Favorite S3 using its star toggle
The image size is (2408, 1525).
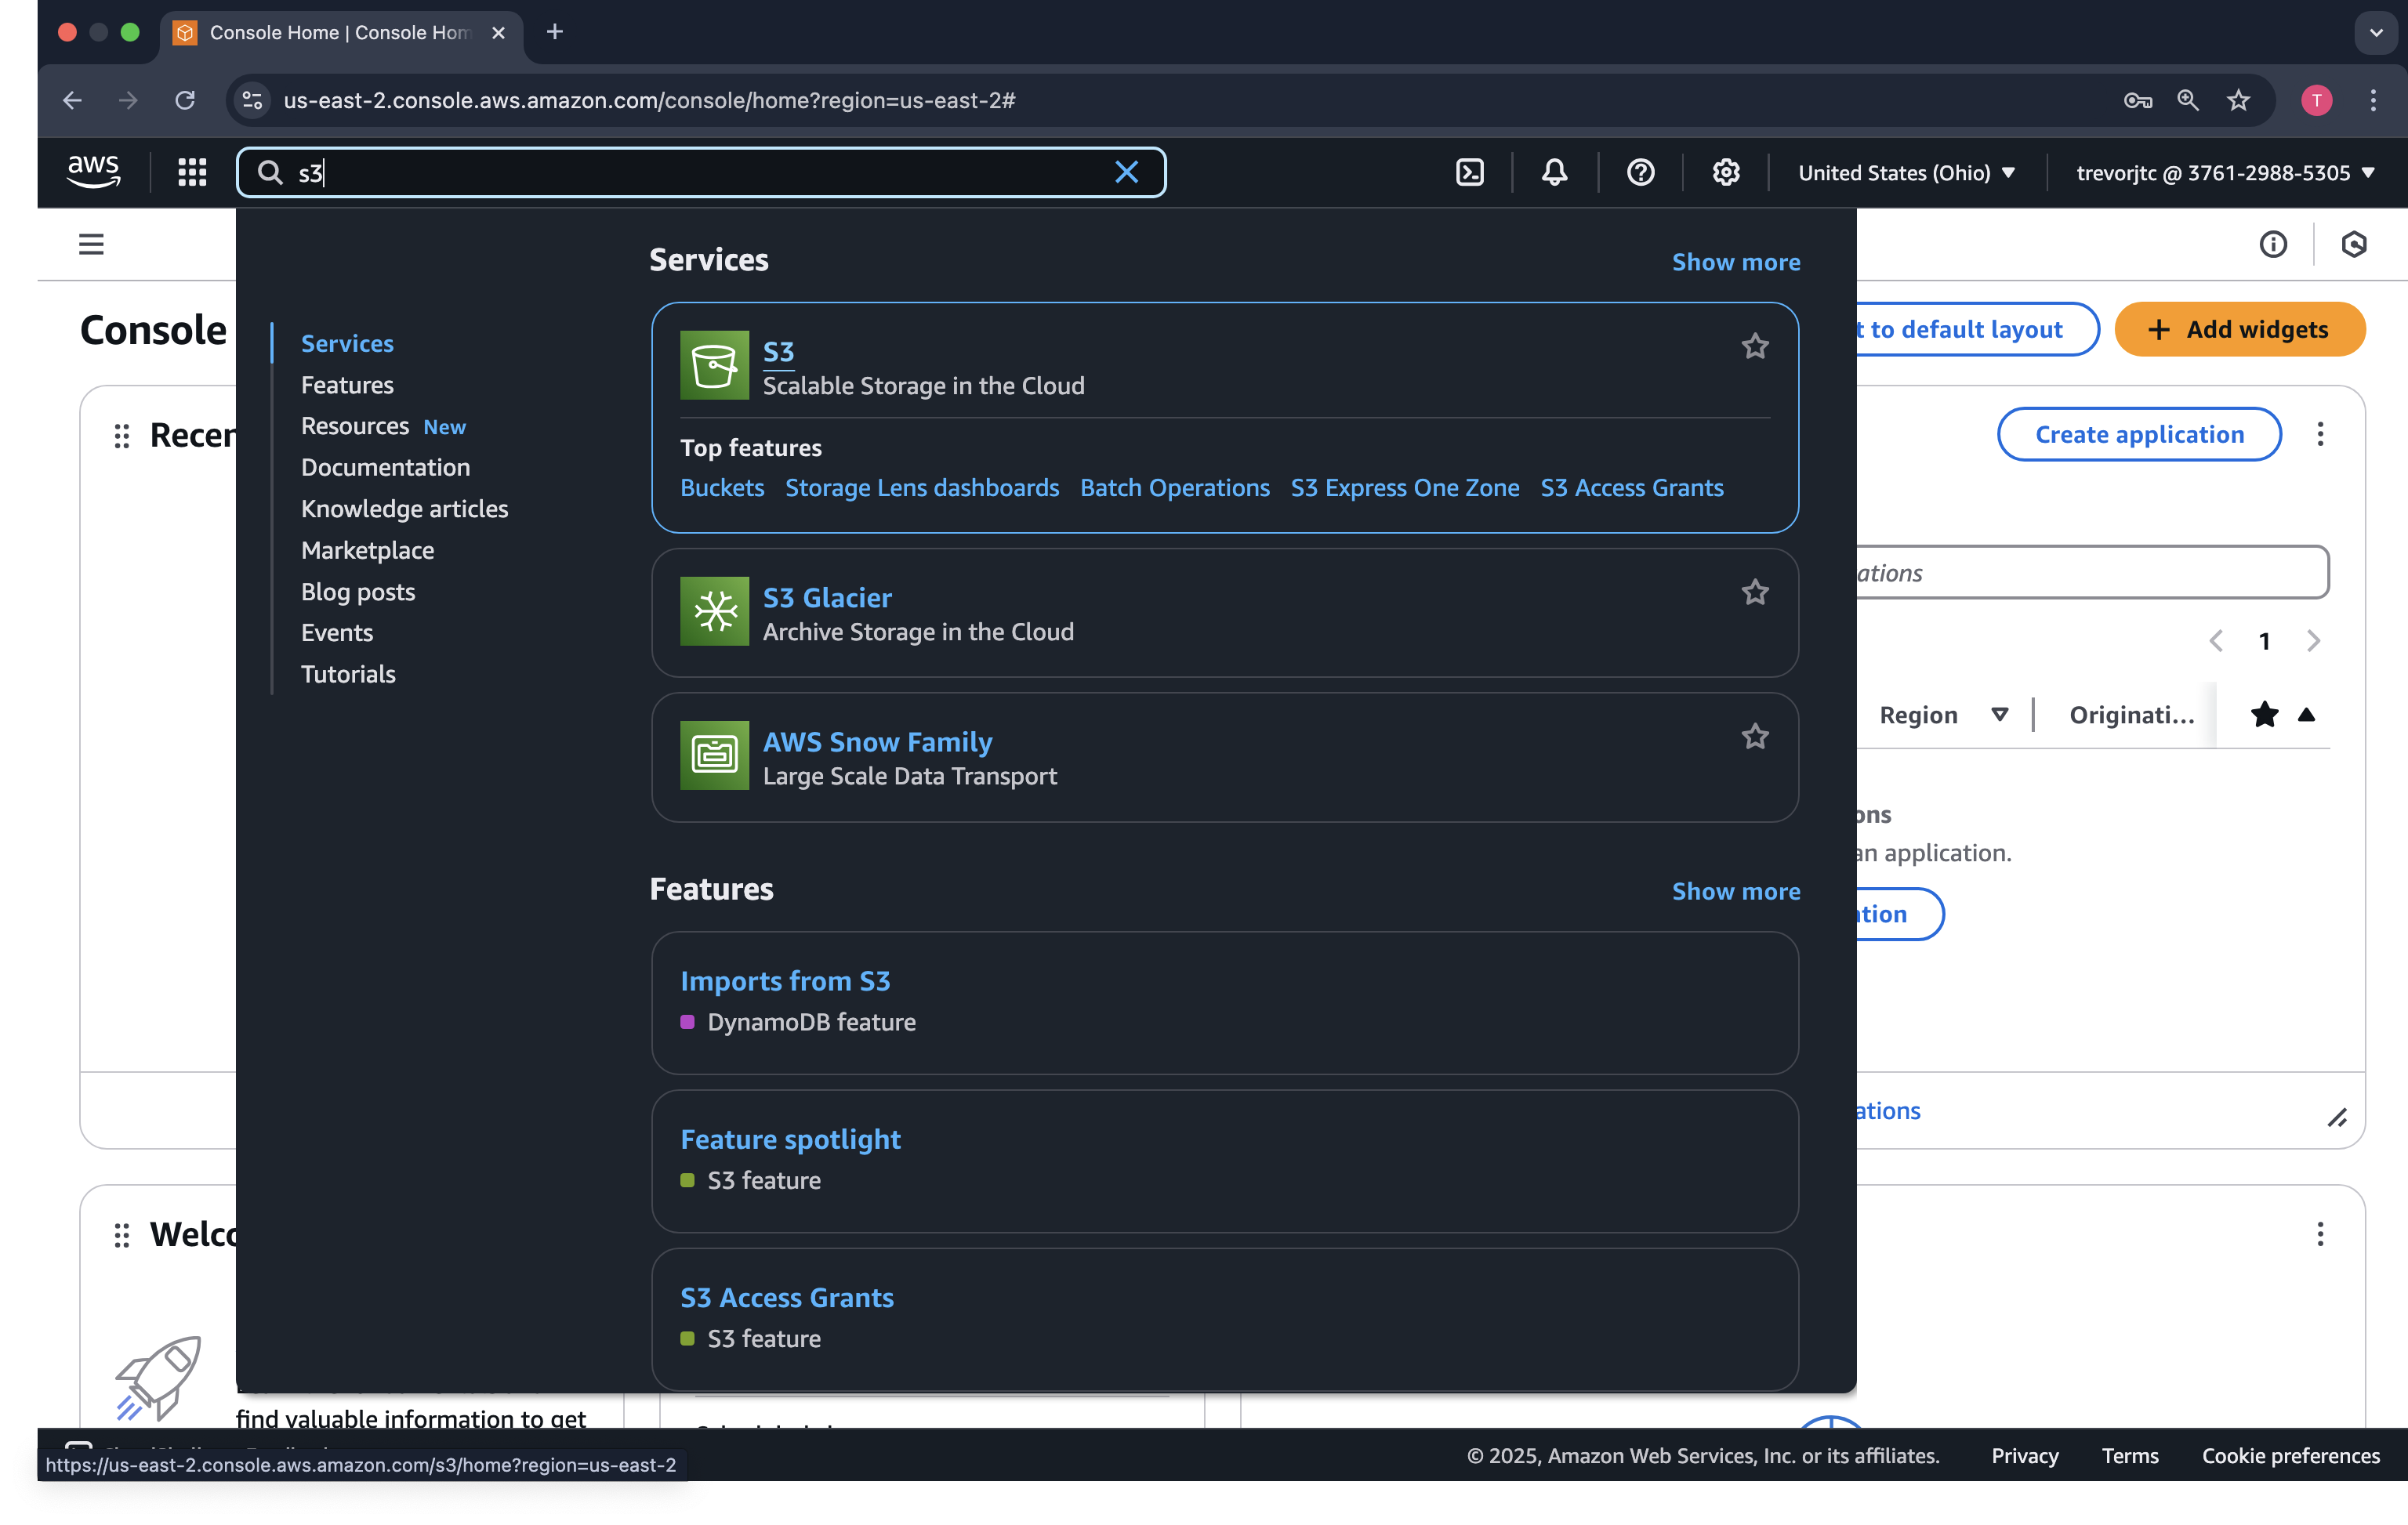coord(1755,346)
